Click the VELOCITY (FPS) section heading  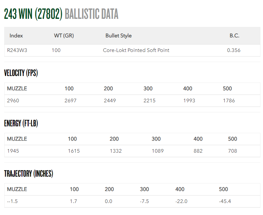21,73
